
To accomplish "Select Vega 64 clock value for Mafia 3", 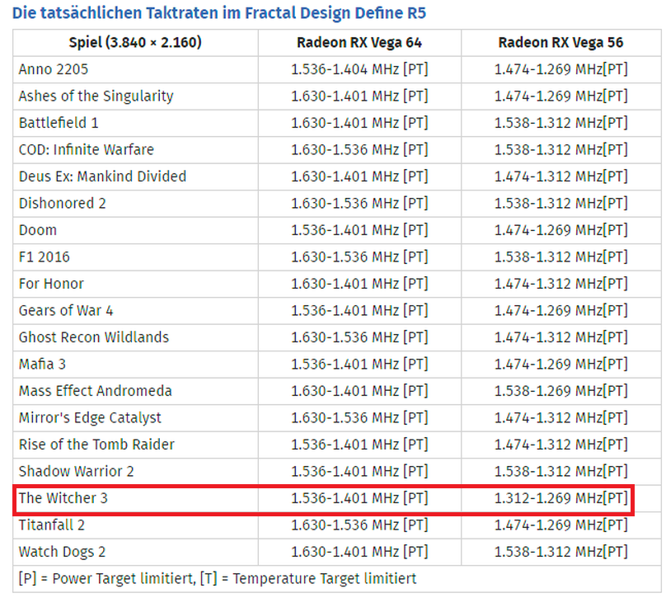I will 359,364.
